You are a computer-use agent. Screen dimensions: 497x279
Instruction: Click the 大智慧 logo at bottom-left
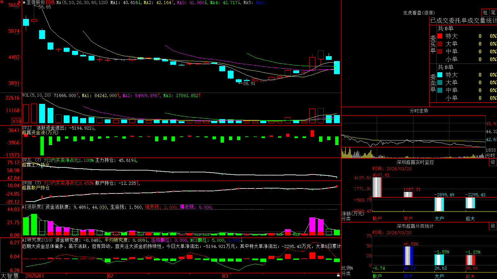point(10,276)
